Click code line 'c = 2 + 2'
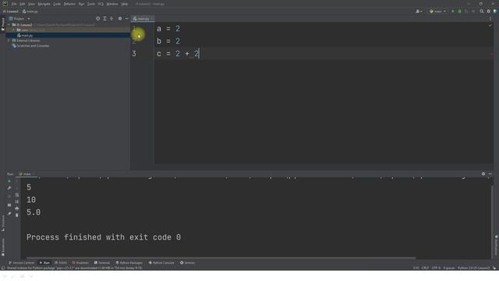499x281 pixels. [x=178, y=54]
